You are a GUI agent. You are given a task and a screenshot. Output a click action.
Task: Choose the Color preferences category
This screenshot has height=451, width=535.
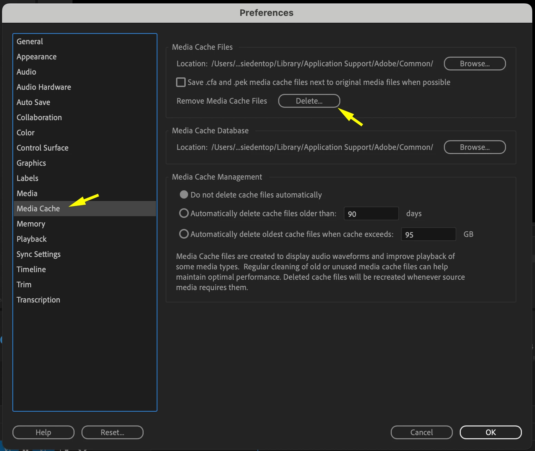tap(85, 133)
